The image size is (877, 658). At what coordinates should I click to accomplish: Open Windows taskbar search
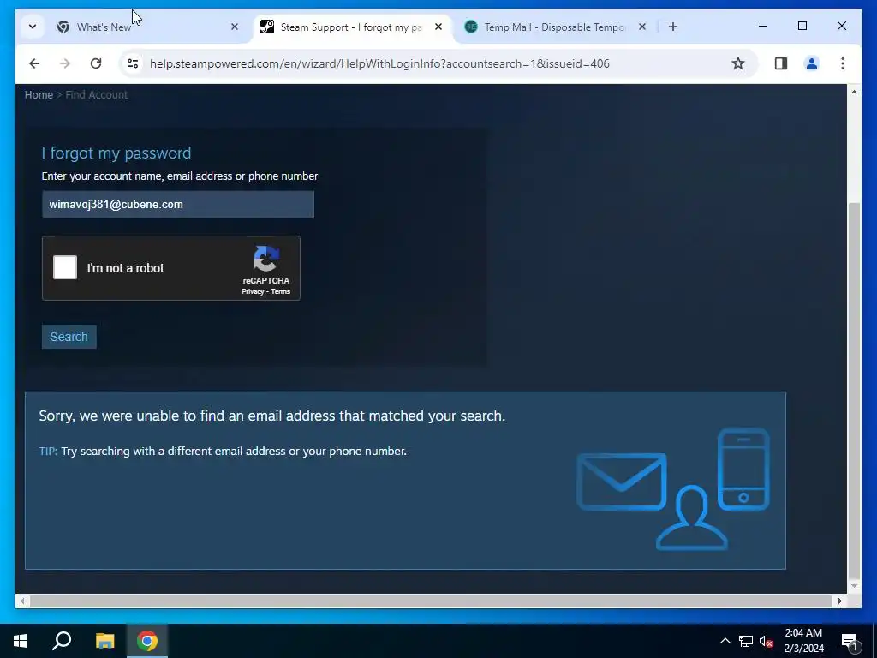point(62,641)
